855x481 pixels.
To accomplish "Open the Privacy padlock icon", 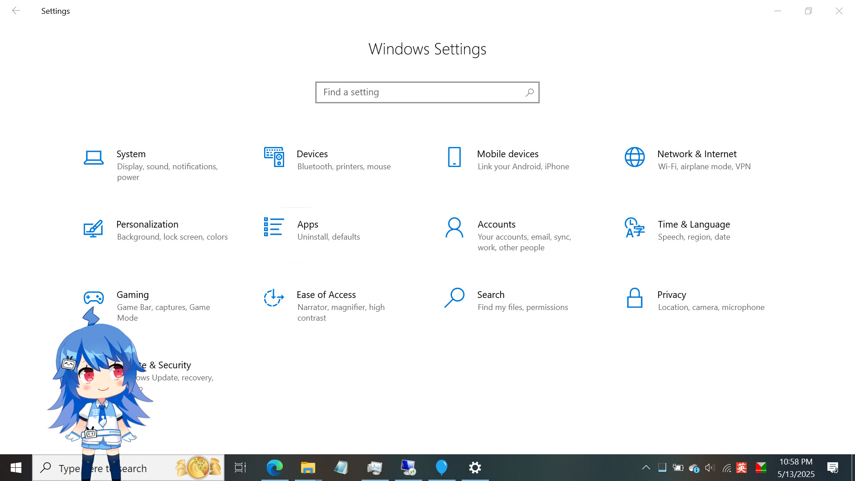I will 635,298.
